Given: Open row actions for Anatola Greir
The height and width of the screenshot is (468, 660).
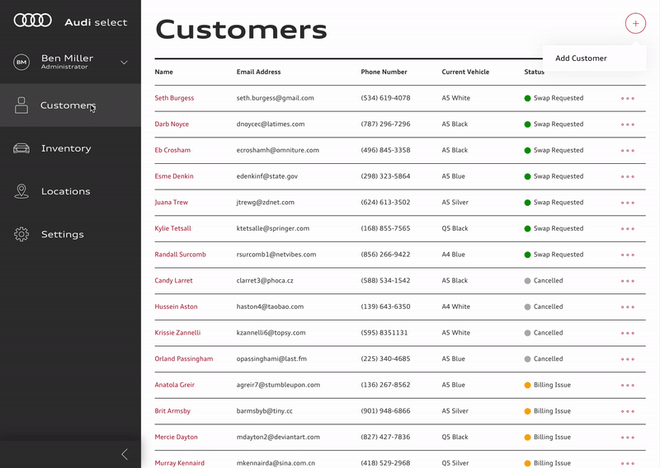Looking at the screenshot, I should [628, 385].
